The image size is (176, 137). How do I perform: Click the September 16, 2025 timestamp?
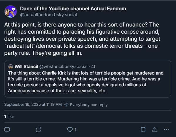pyautogui.click(x=33, y=105)
